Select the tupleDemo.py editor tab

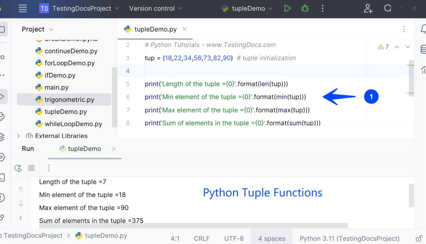click(x=155, y=29)
